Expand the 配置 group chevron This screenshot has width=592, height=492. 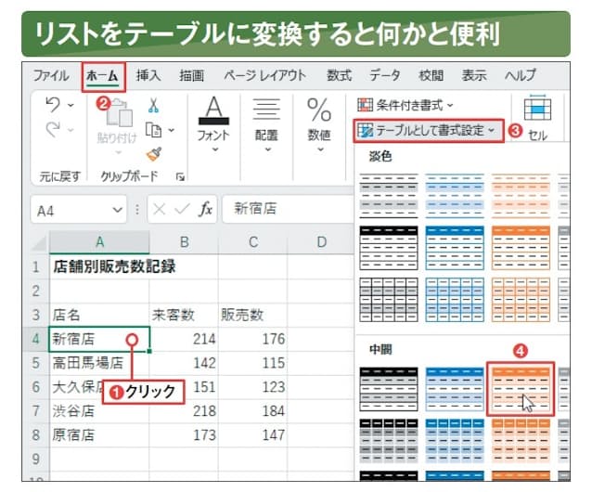coord(267,149)
